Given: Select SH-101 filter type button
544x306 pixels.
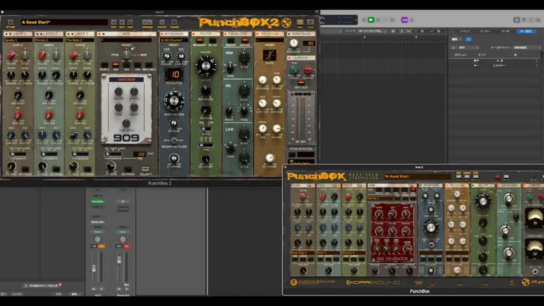Looking at the screenshot, I should [213, 41].
